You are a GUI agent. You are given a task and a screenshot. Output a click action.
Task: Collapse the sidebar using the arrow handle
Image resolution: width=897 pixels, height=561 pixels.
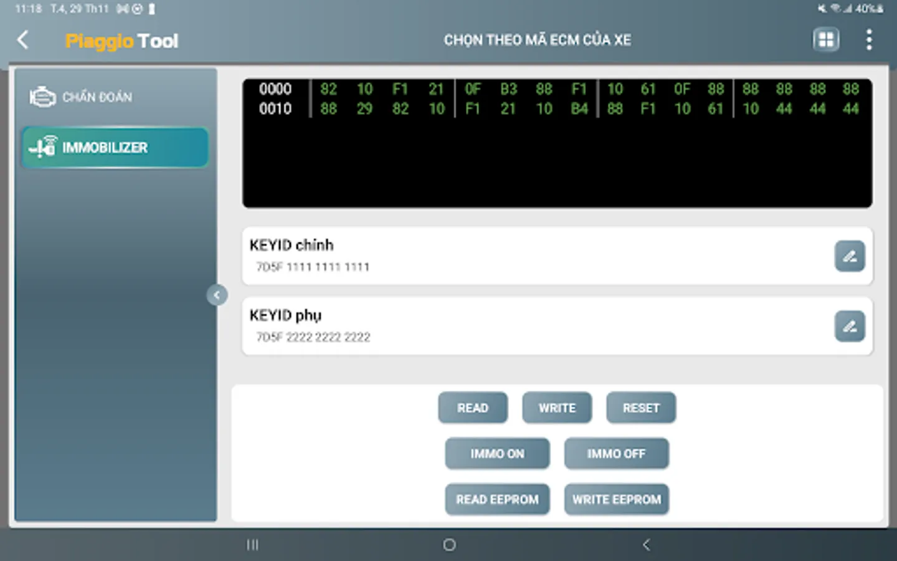tap(217, 295)
